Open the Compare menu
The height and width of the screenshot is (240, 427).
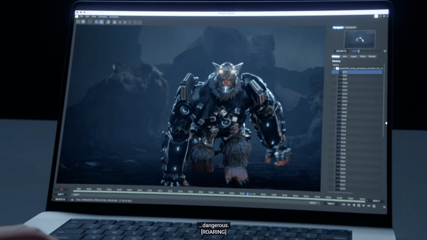(x=102, y=17)
